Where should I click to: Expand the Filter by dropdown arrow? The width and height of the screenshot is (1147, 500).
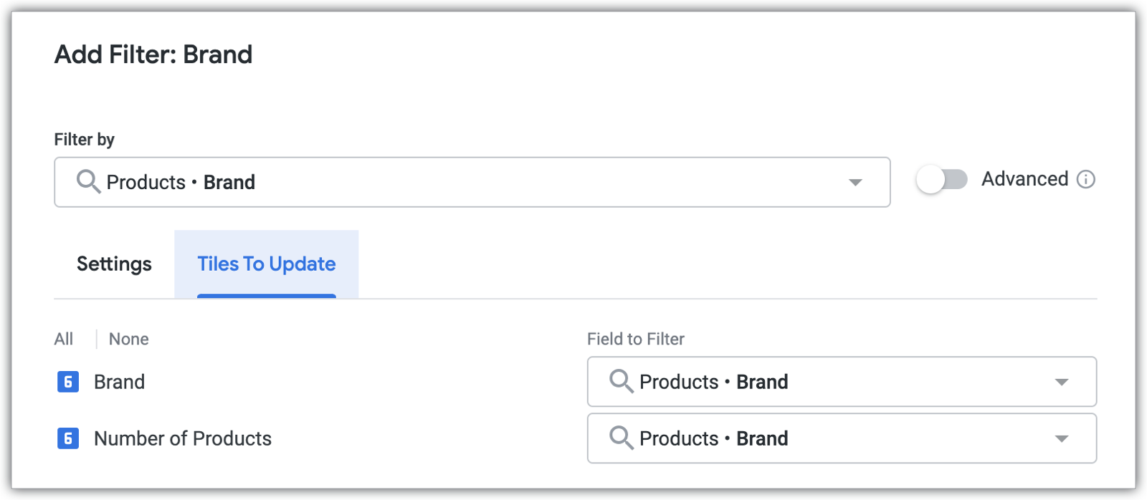(855, 183)
